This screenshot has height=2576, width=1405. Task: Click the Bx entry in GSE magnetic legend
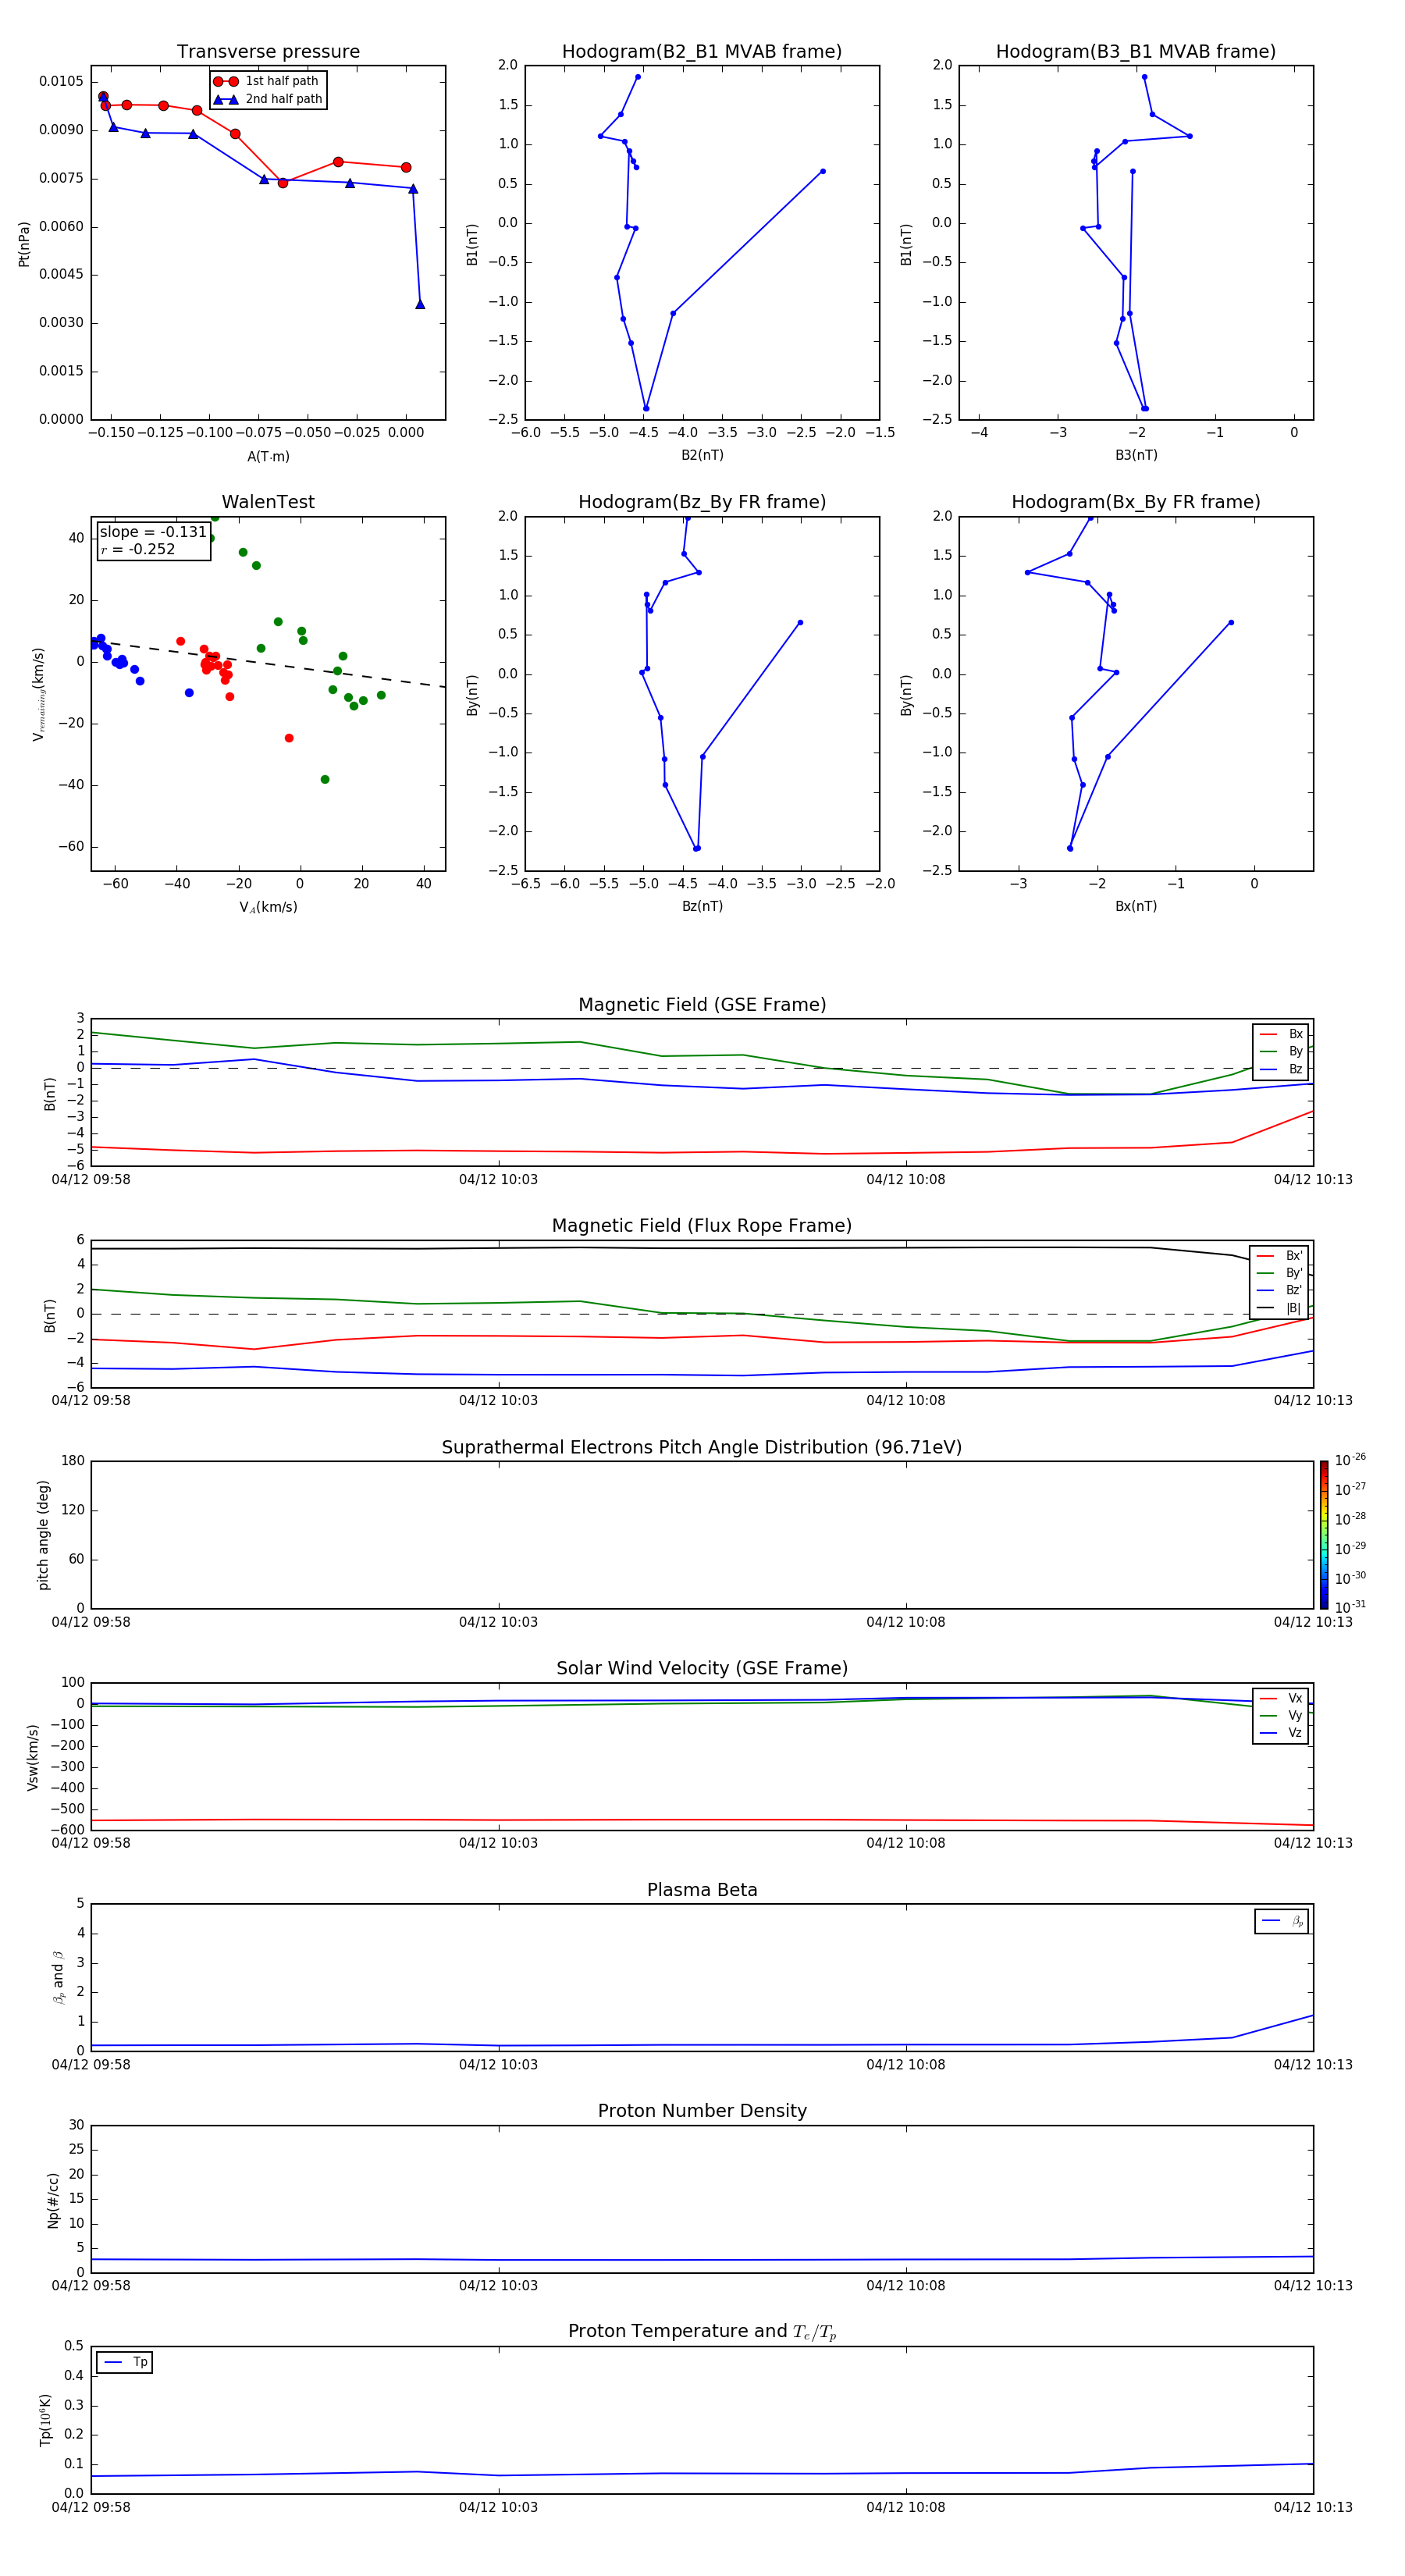point(1281,1034)
